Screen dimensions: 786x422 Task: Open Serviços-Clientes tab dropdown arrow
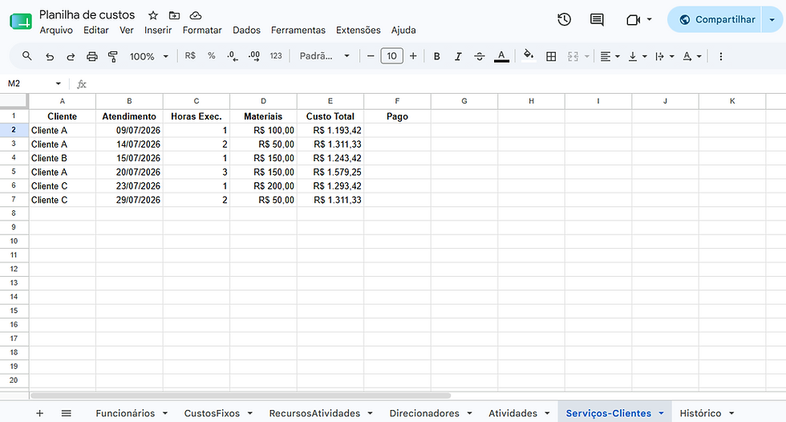(661, 413)
